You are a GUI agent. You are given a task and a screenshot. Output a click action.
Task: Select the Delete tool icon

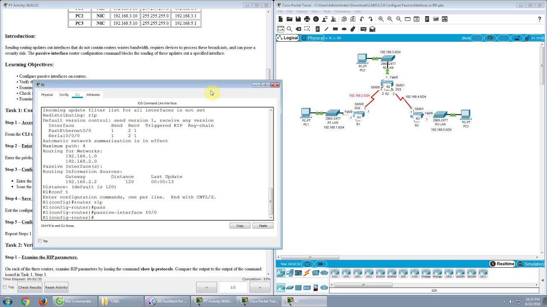pos(298,29)
